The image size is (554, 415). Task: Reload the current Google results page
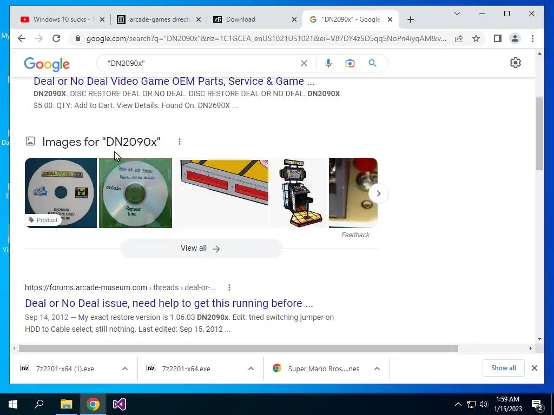click(56, 38)
